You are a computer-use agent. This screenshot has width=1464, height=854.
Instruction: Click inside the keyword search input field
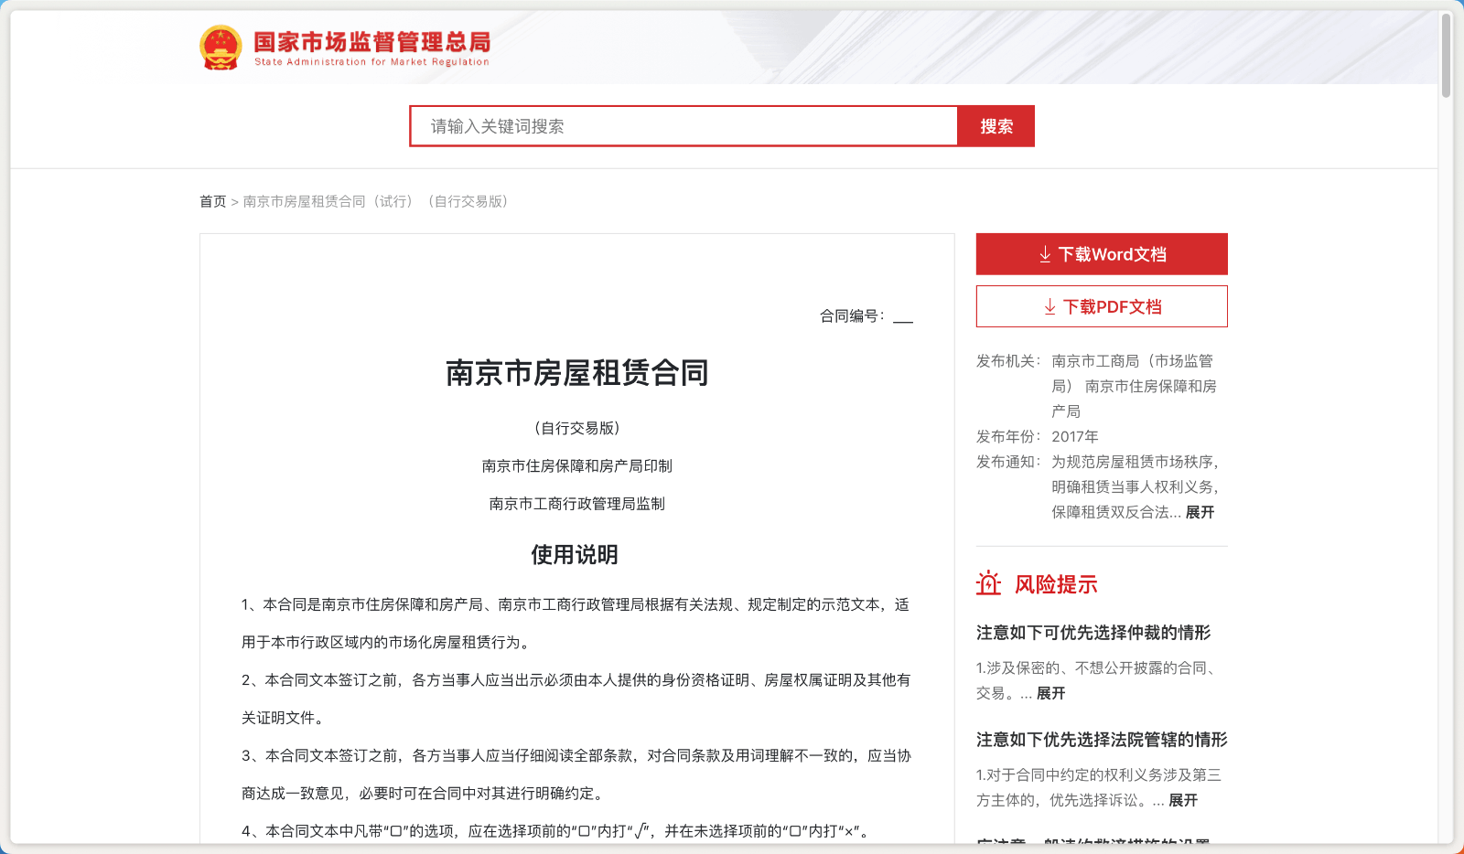tap(684, 126)
